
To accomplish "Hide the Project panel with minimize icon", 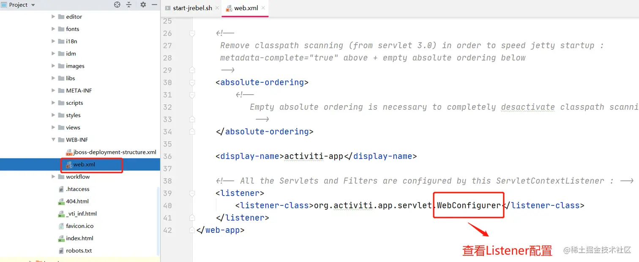I will (154, 5).
